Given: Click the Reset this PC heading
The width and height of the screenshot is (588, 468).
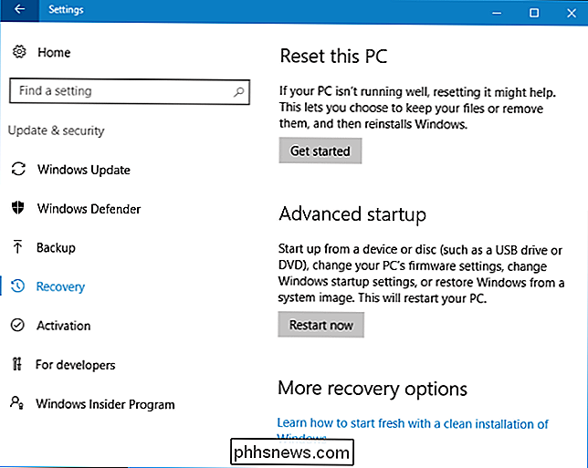Looking at the screenshot, I should click(x=333, y=57).
